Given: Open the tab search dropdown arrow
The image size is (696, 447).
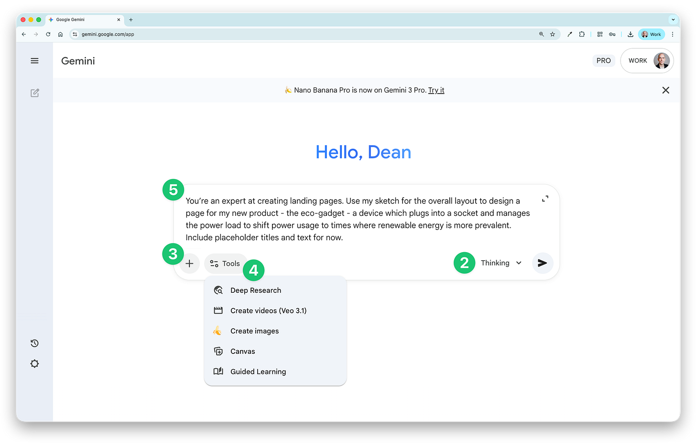Looking at the screenshot, I should (673, 20).
